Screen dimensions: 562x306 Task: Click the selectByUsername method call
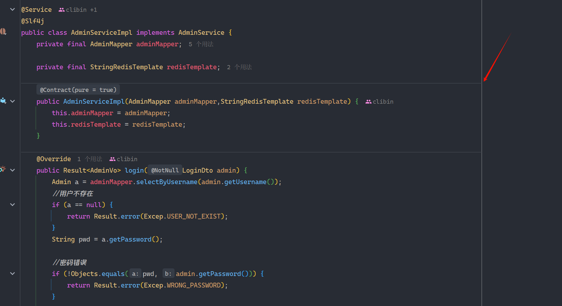point(167,182)
